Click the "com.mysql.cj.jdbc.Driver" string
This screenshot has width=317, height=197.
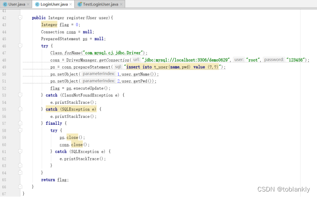point(113,53)
